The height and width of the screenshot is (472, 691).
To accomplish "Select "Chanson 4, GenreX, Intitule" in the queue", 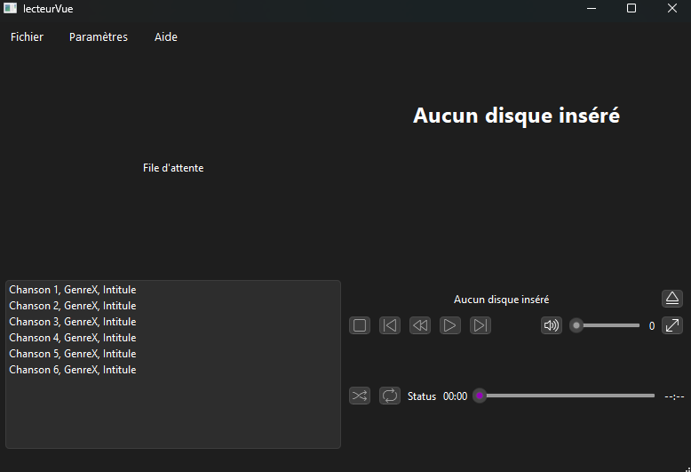I will [172, 338].
